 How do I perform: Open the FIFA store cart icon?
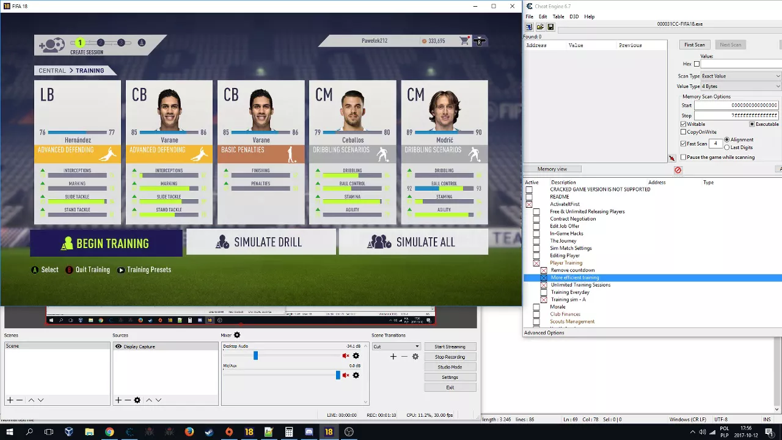464,41
